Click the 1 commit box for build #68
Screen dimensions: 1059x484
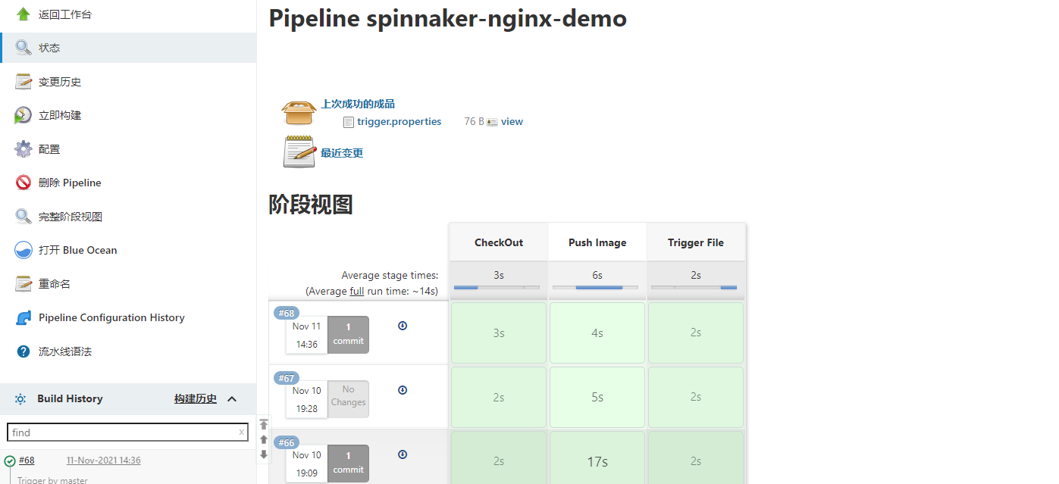tap(349, 335)
